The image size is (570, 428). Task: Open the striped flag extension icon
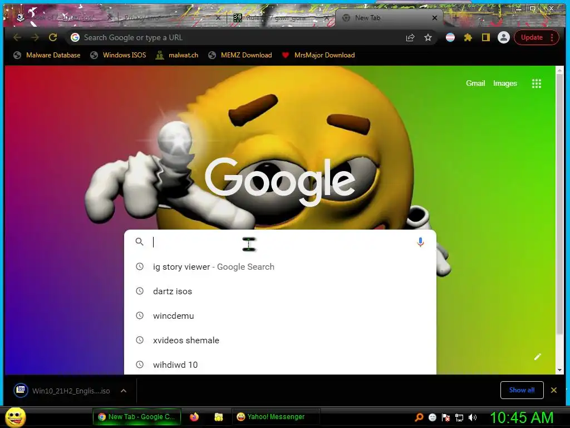click(x=450, y=37)
